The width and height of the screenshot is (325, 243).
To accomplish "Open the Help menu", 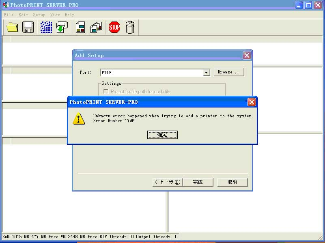I will coord(69,15).
